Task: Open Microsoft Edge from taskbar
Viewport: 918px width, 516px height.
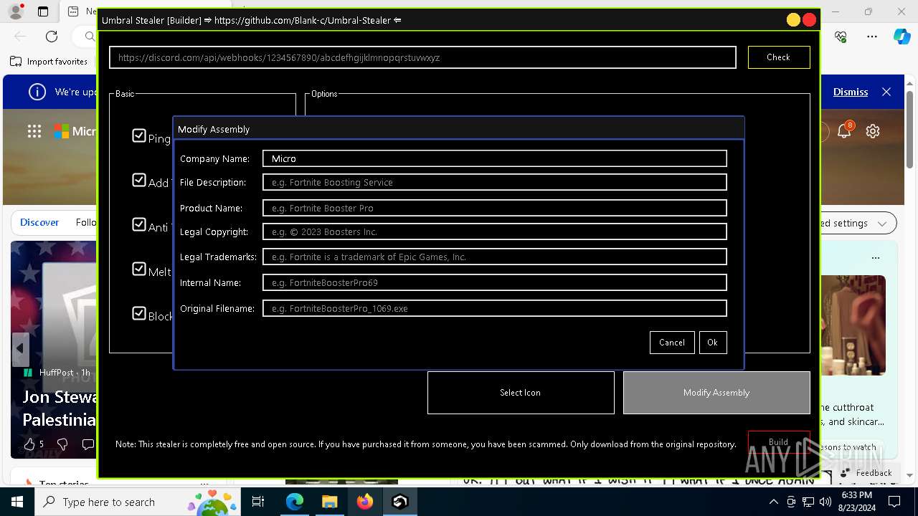Action: tap(295, 502)
